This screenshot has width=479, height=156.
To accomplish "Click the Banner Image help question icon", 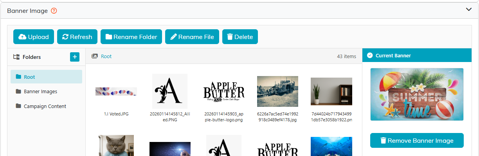I will pyautogui.click(x=54, y=11).
